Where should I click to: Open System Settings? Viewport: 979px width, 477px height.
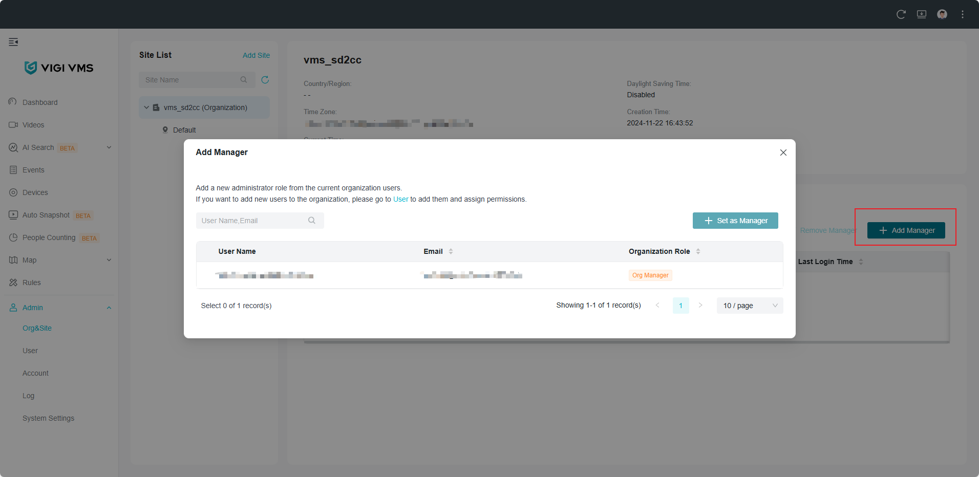click(x=48, y=418)
